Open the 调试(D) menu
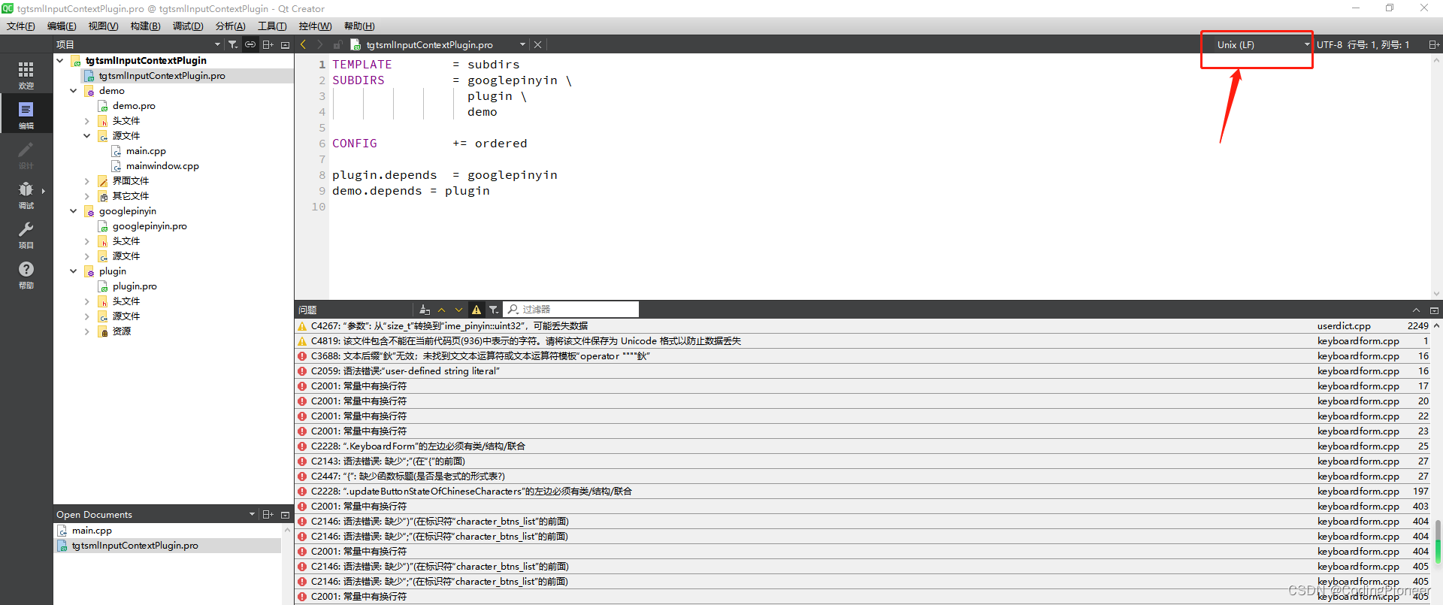 [x=188, y=26]
